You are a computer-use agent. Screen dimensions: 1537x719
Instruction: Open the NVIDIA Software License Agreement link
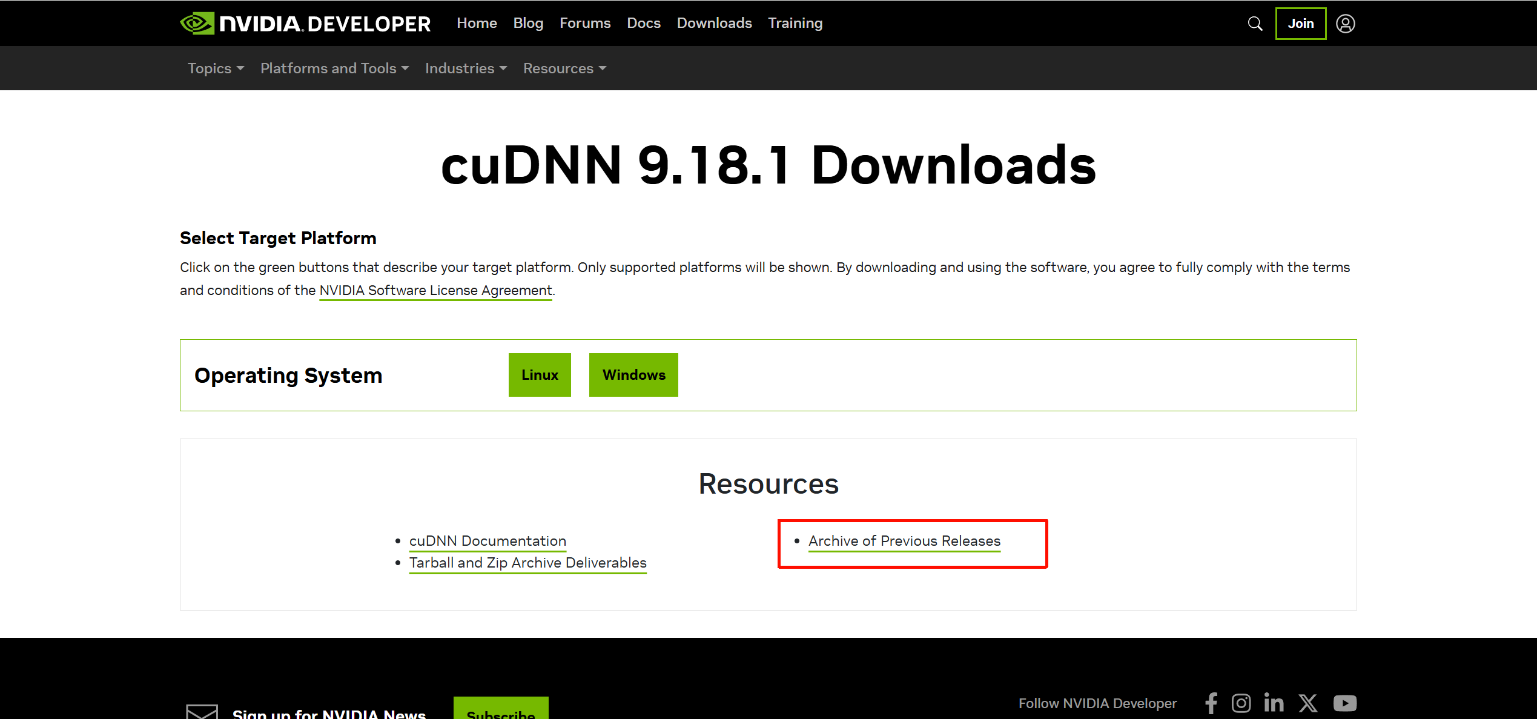(x=436, y=291)
